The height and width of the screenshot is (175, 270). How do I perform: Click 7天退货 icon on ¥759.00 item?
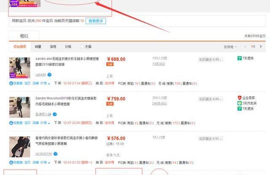tap(240, 109)
